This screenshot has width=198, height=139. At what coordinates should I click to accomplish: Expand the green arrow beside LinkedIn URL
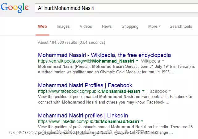[142, 121]
